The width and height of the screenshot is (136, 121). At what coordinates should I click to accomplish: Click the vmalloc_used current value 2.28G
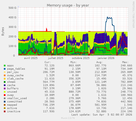coord(49,98)
